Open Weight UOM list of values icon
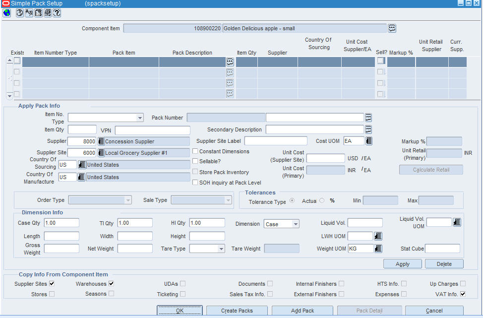The image size is (483, 318). [x=378, y=249]
